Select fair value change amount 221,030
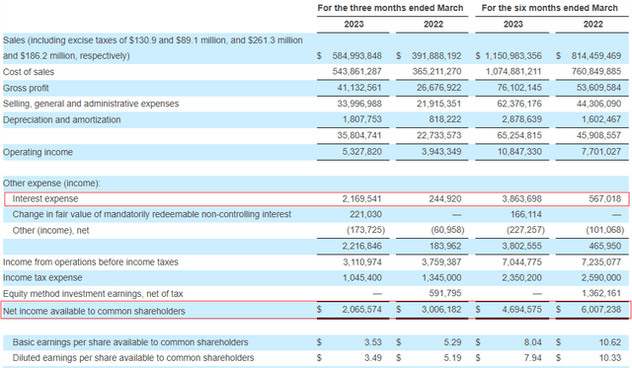 [x=365, y=215]
